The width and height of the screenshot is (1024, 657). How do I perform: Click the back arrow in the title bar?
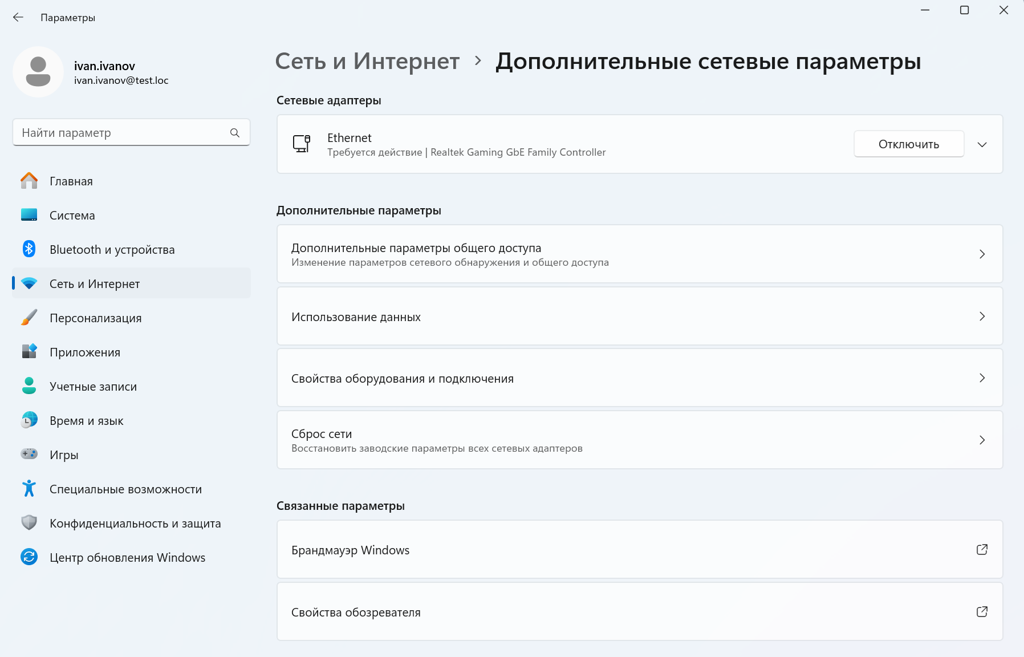click(18, 18)
